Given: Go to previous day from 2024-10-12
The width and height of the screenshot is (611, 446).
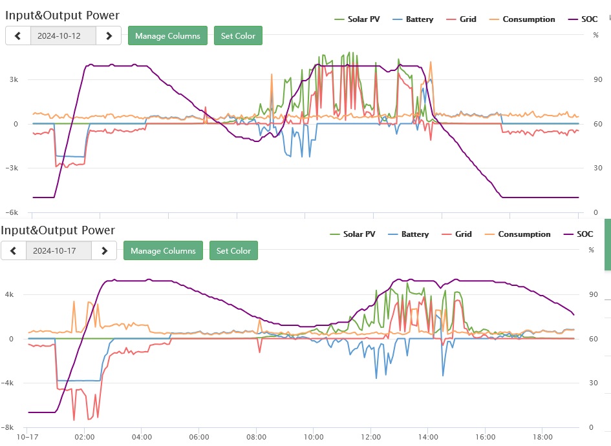Looking at the screenshot, I should [18, 36].
